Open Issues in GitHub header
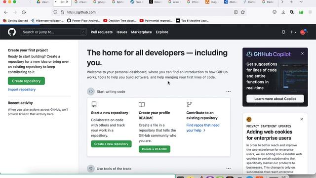This screenshot has width=316, height=178. pyautogui.click(x=122, y=32)
